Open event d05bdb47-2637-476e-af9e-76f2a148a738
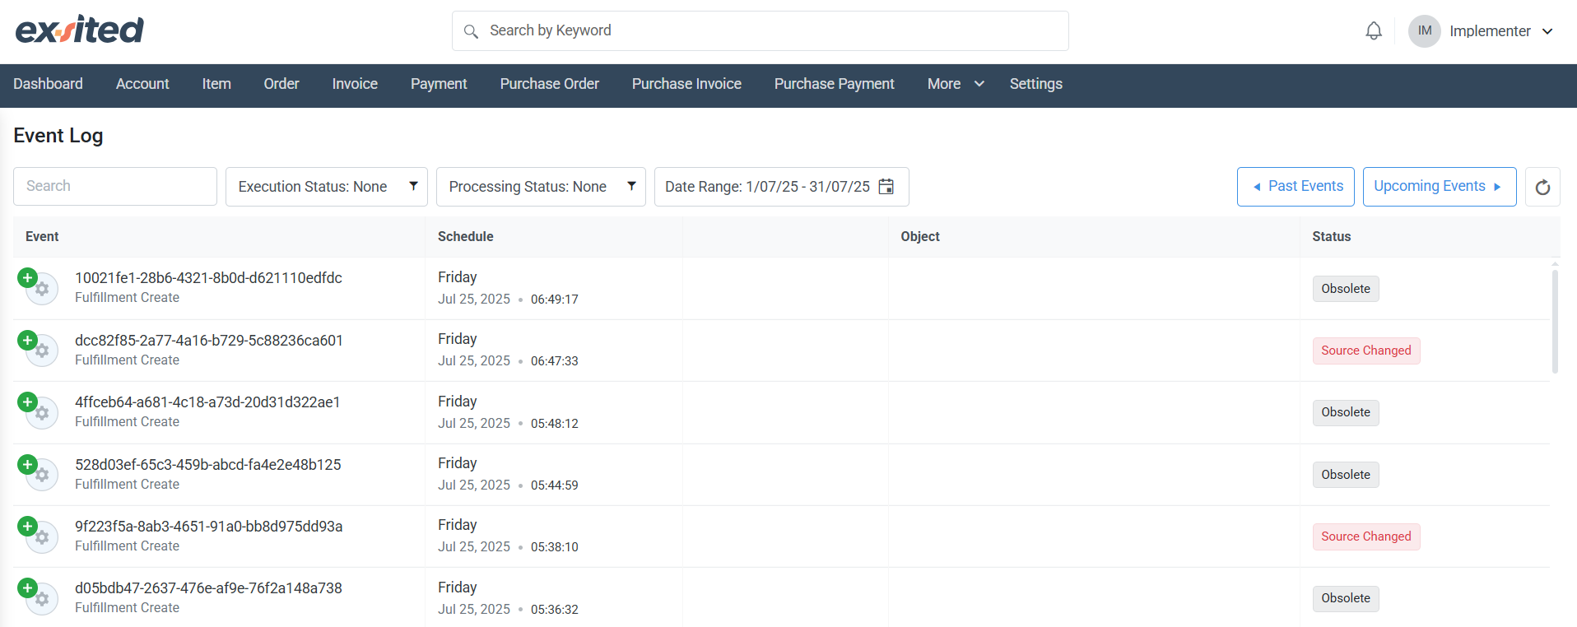Viewport: 1577px width, 627px height. [x=208, y=588]
